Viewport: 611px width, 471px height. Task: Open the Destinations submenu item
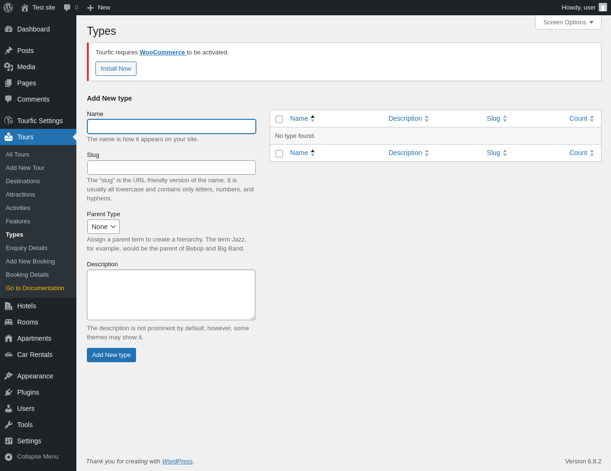(x=23, y=181)
